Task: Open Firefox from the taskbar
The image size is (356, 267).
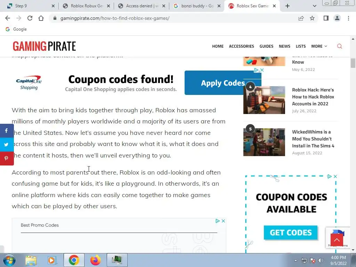Action: pos(95,260)
